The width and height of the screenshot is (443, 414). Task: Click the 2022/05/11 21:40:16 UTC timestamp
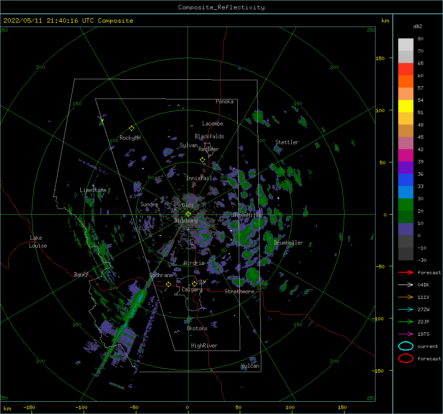tap(68, 21)
